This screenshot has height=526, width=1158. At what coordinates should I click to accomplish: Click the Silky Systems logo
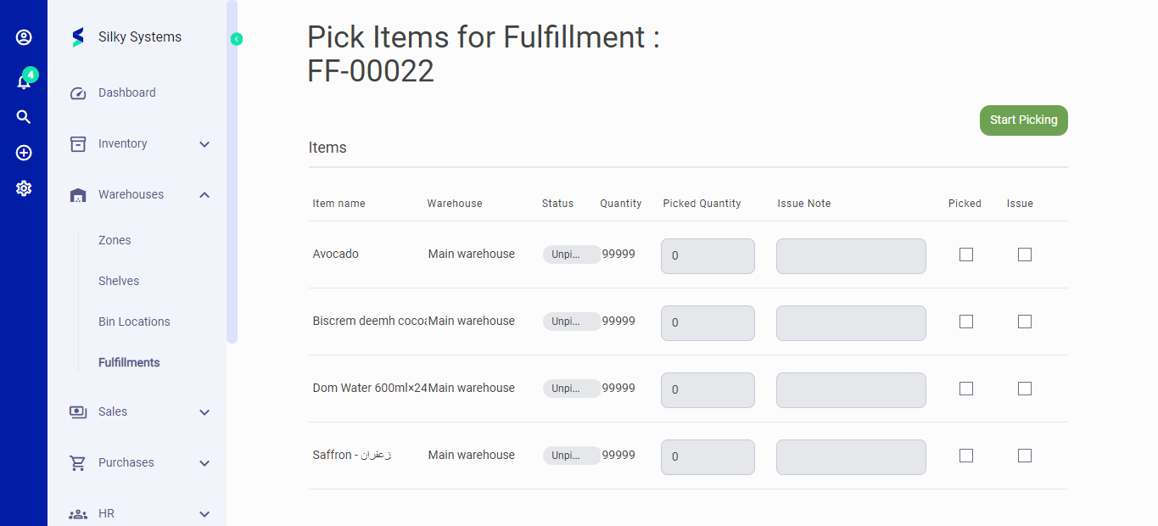78,37
